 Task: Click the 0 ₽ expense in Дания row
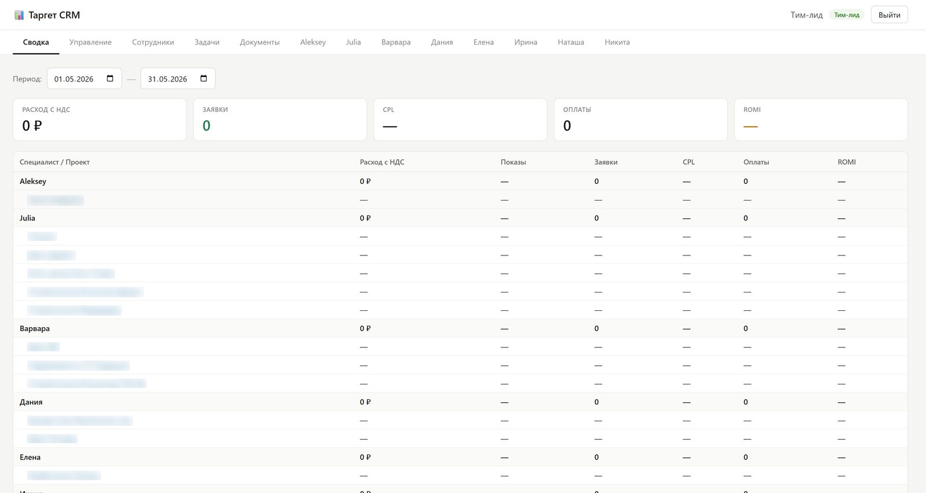click(x=365, y=402)
